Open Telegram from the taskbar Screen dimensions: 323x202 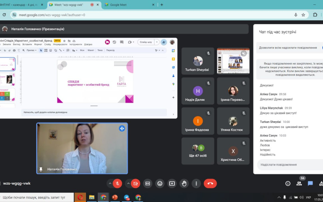pyautogui.click(x=127, y=198)
